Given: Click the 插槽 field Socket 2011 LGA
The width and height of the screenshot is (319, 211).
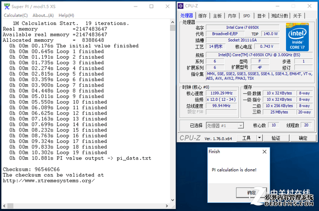Looking at the screenshot, I should tap(243, 40).
